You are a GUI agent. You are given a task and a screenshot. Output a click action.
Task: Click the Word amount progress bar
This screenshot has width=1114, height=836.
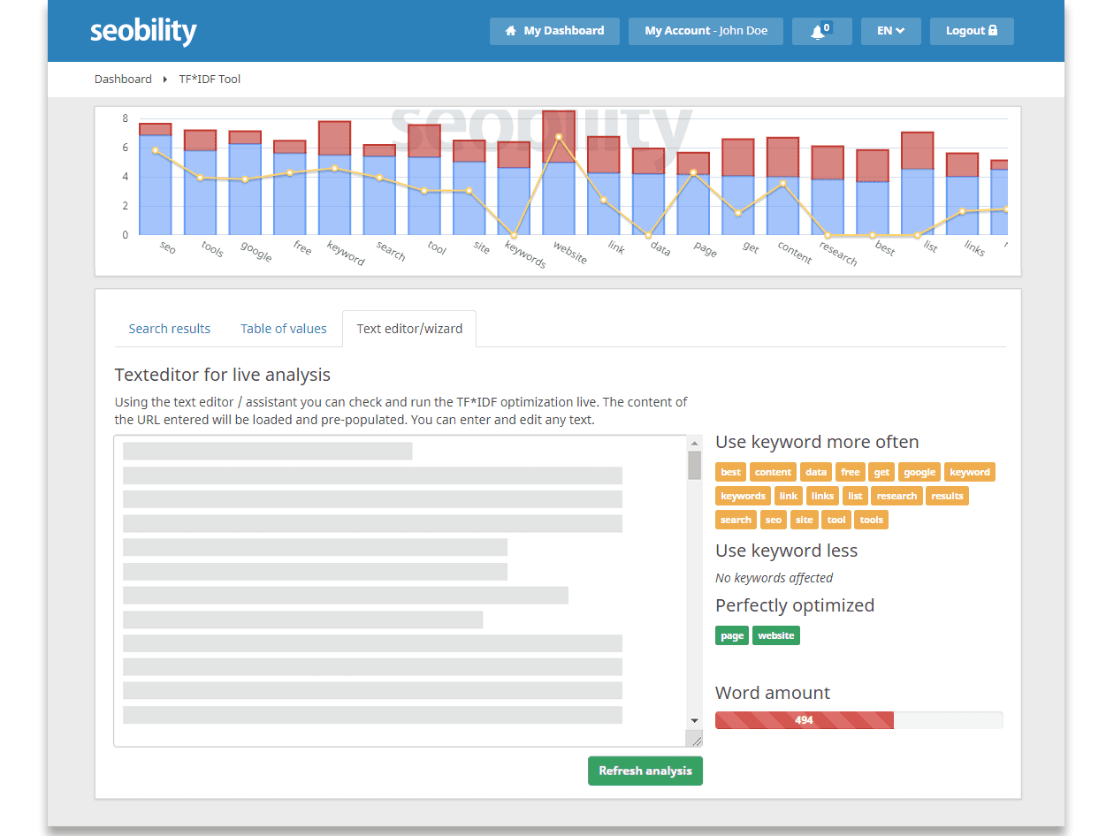tap(858, 720)
